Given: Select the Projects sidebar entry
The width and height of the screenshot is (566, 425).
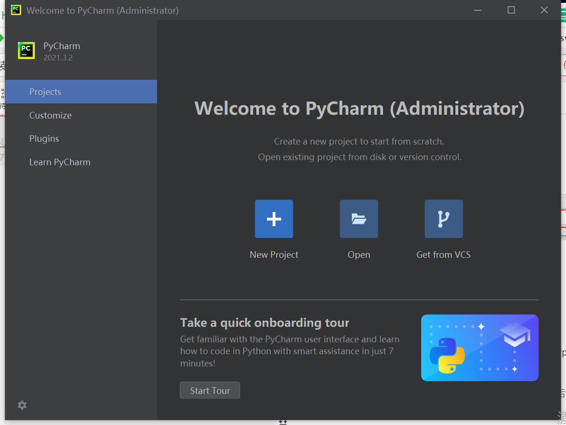Looking at the screenshot, I should pyautogui.click(x=45, y=92).
